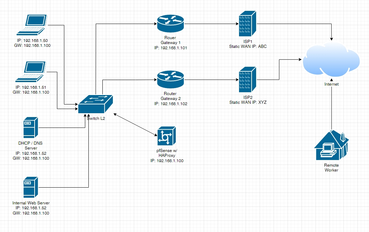Click the 'Internal Web Server' text label
The height and width of the screenshot is (232, 369).
tap(31, 203)
